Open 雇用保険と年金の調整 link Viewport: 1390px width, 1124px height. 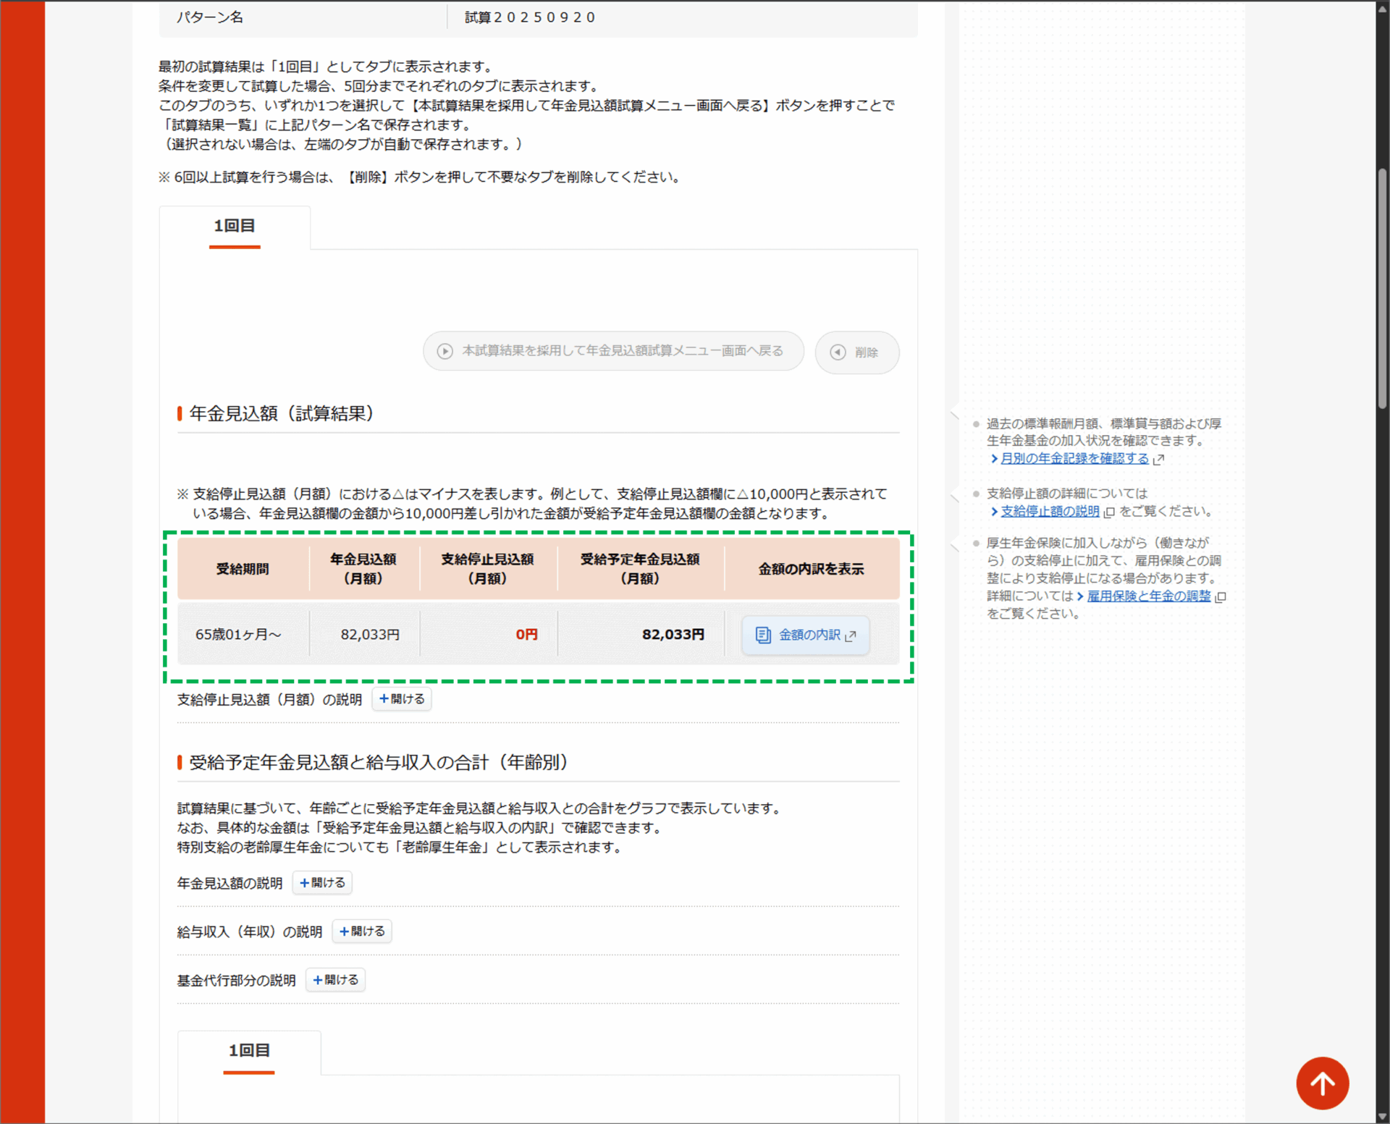point(1148,596)
